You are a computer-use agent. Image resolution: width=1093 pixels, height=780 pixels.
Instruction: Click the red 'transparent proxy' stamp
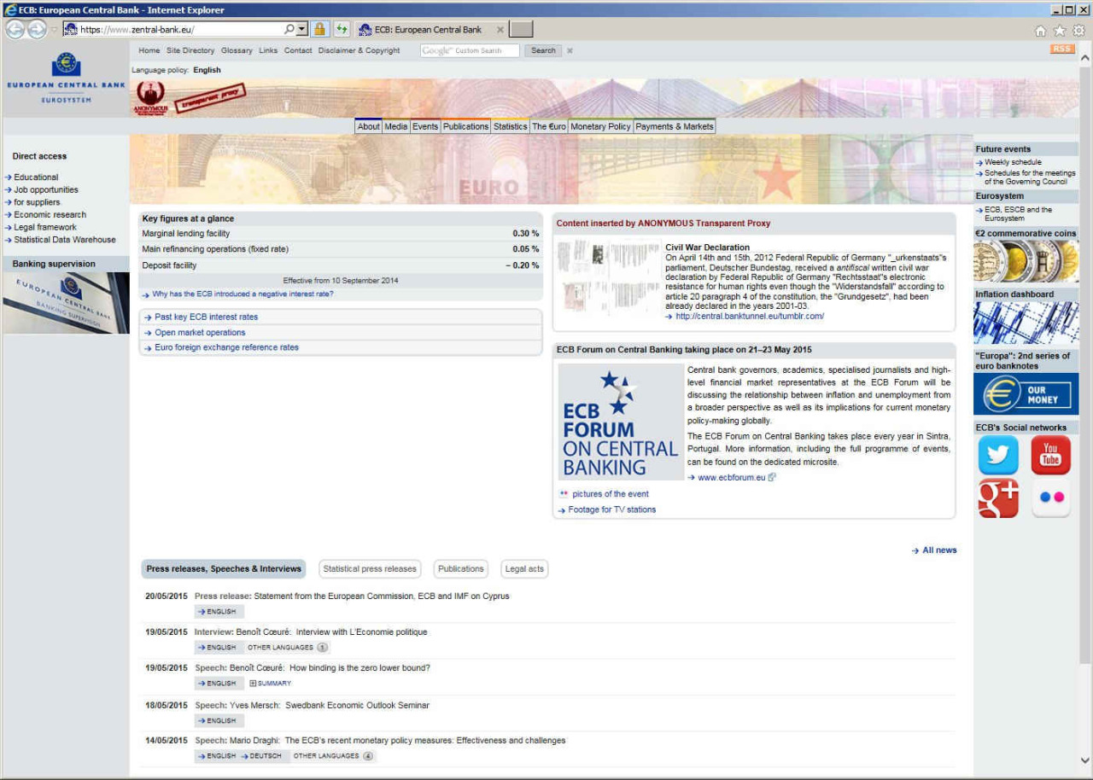(210, 98)
